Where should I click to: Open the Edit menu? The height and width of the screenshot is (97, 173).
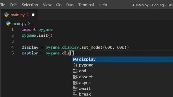pyautogui.click(x=14, y=5)
